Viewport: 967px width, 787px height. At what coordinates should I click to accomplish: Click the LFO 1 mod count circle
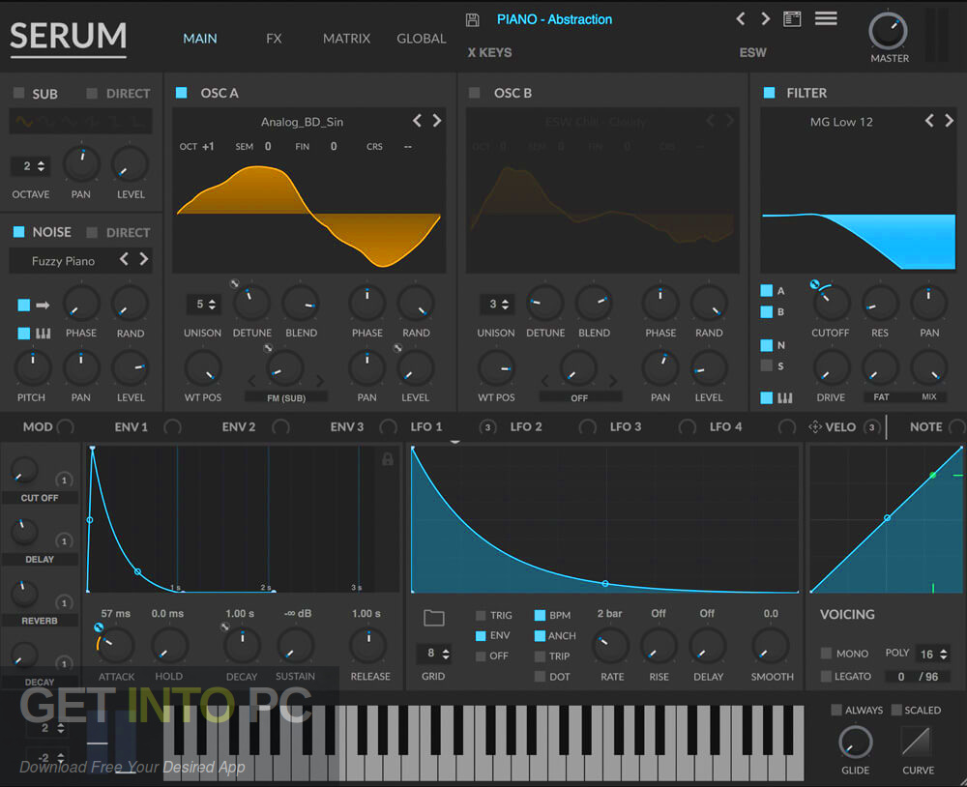pos(487,426)
